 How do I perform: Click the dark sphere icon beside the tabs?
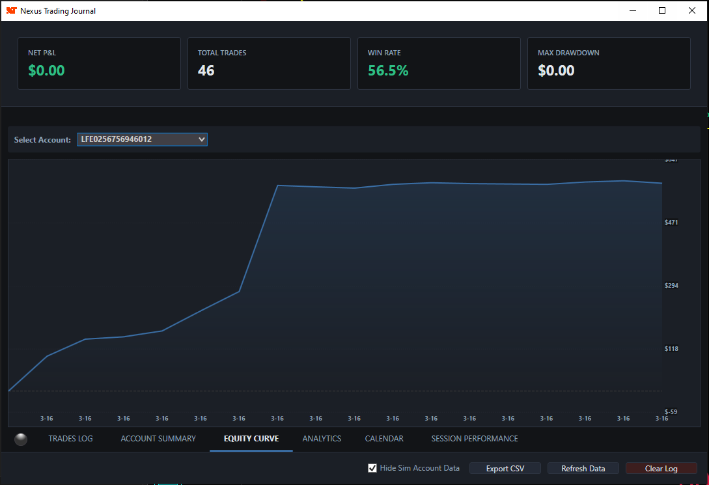click(21, 439)
